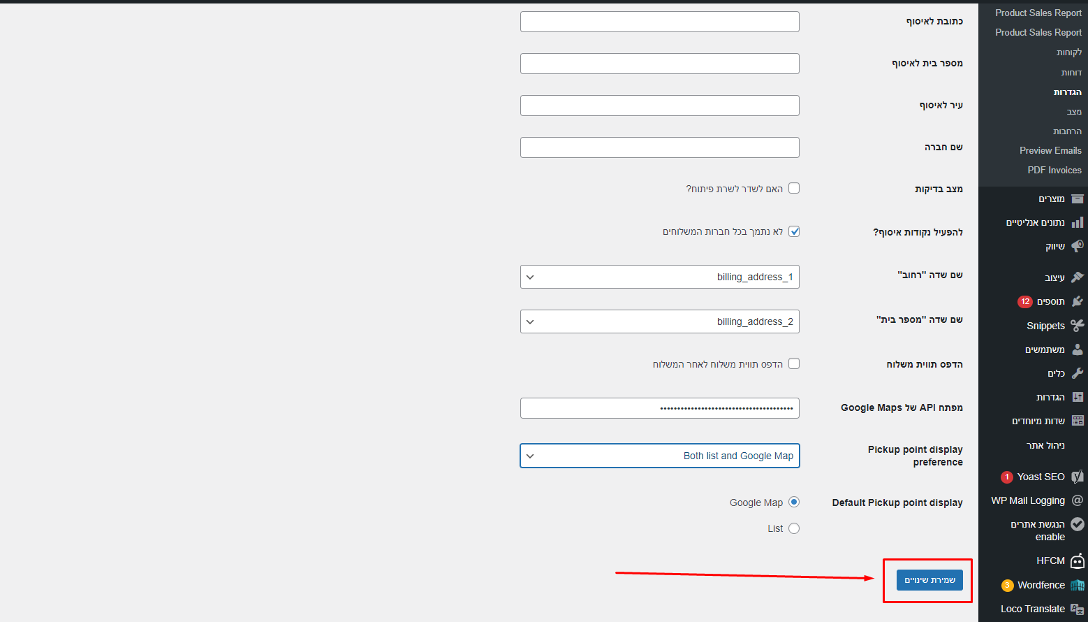The width and height of the screenshot is (1088, 622).
Task: Click the Products (מוצרים) archive icon
Action: point(1078,198)
